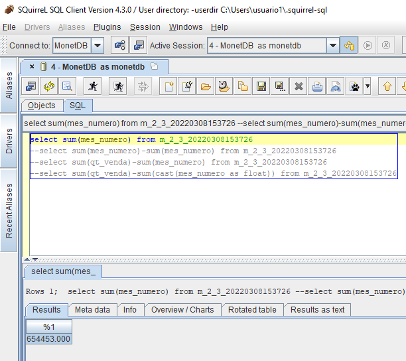Click the split pane collapse down arrow
The image size is (406, 361).
click(x=35, y=259)
